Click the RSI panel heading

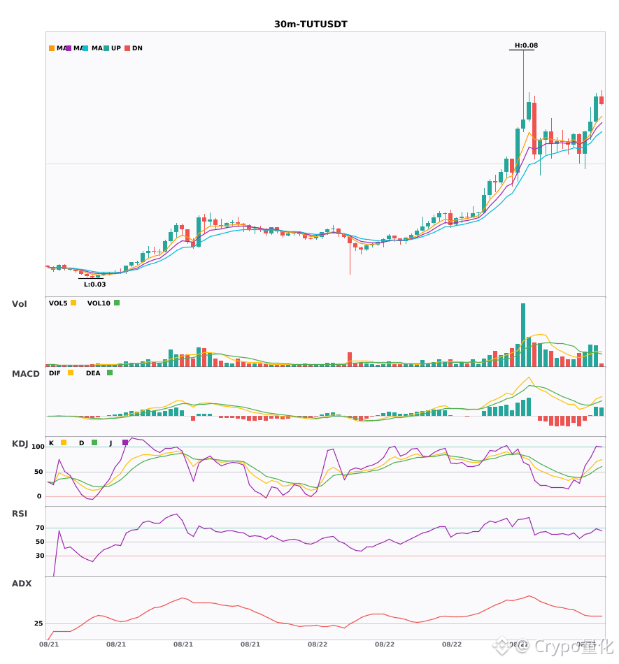[x=20, y=514]
